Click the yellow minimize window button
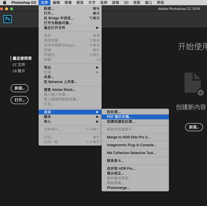Screen dimensions: 207x206 click(7, 9)
